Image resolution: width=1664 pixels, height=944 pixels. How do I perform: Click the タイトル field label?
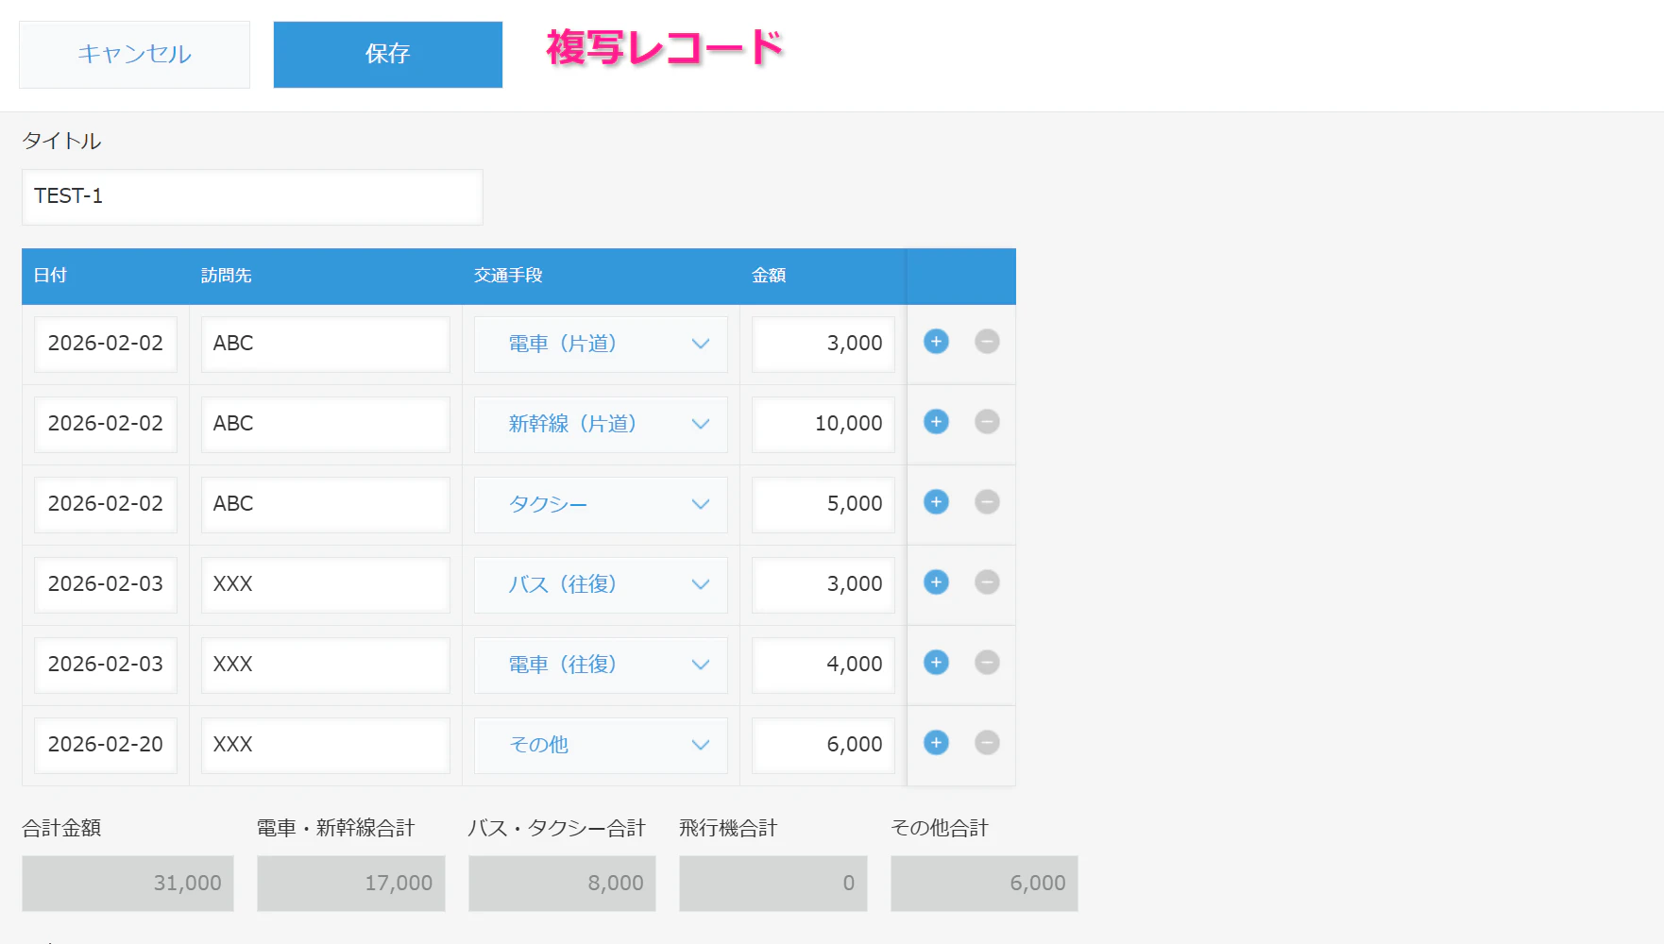pyautogui.click(x=61, y=142)
